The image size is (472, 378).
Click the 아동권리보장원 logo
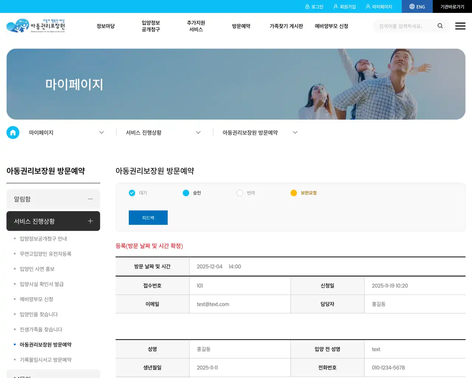pyautogui.click(x=36, y=26)
